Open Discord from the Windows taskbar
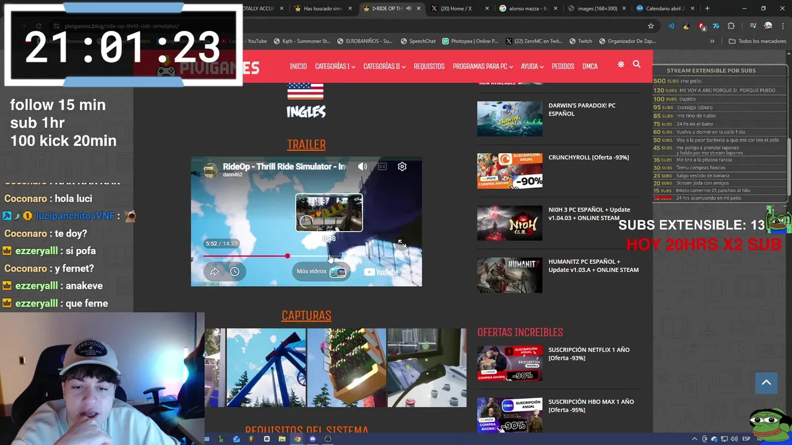The width and height of the screenshot is (792, 445). (x=312, y=439)
